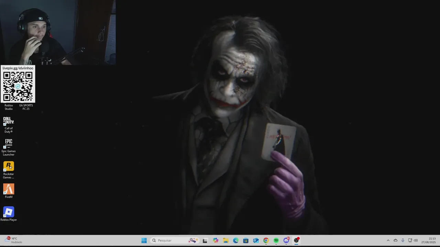Open Microsoft Edge from the taskbar
The width and height of the screenshot is (440, 247).
tap(236, 240)
